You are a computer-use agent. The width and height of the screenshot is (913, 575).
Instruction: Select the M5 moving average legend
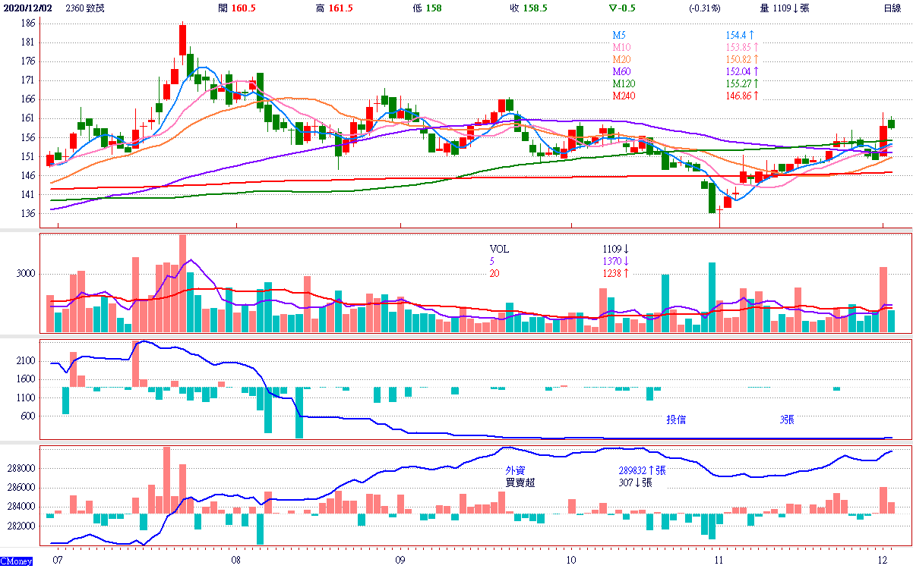[x=620, y=35]
